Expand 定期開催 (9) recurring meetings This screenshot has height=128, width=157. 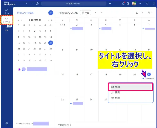pos(64,125)
